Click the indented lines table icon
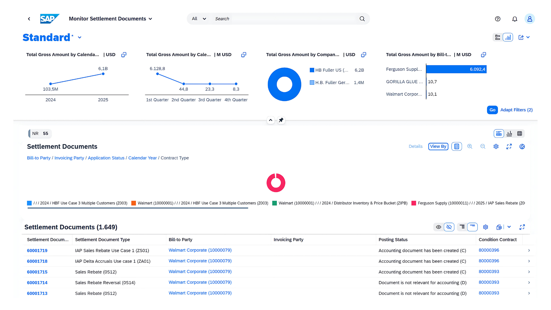This screenshot has width=551, height=310. pos(462,227)
